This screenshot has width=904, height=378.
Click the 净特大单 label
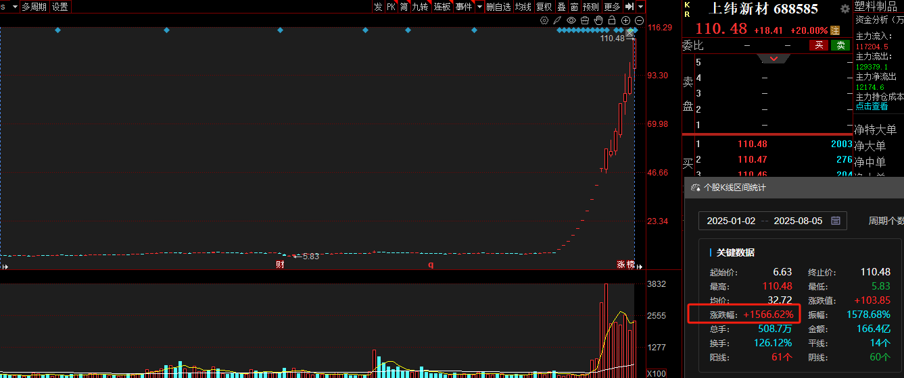click(x=875, y=130)
